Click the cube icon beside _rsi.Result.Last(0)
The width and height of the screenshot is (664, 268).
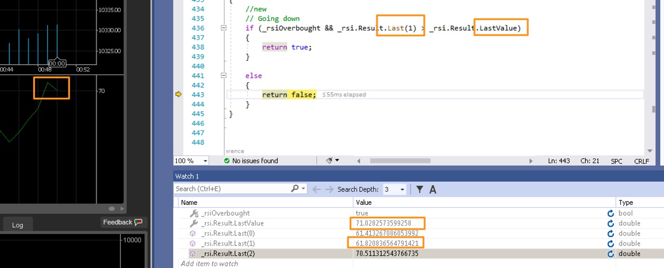[192, 233]
